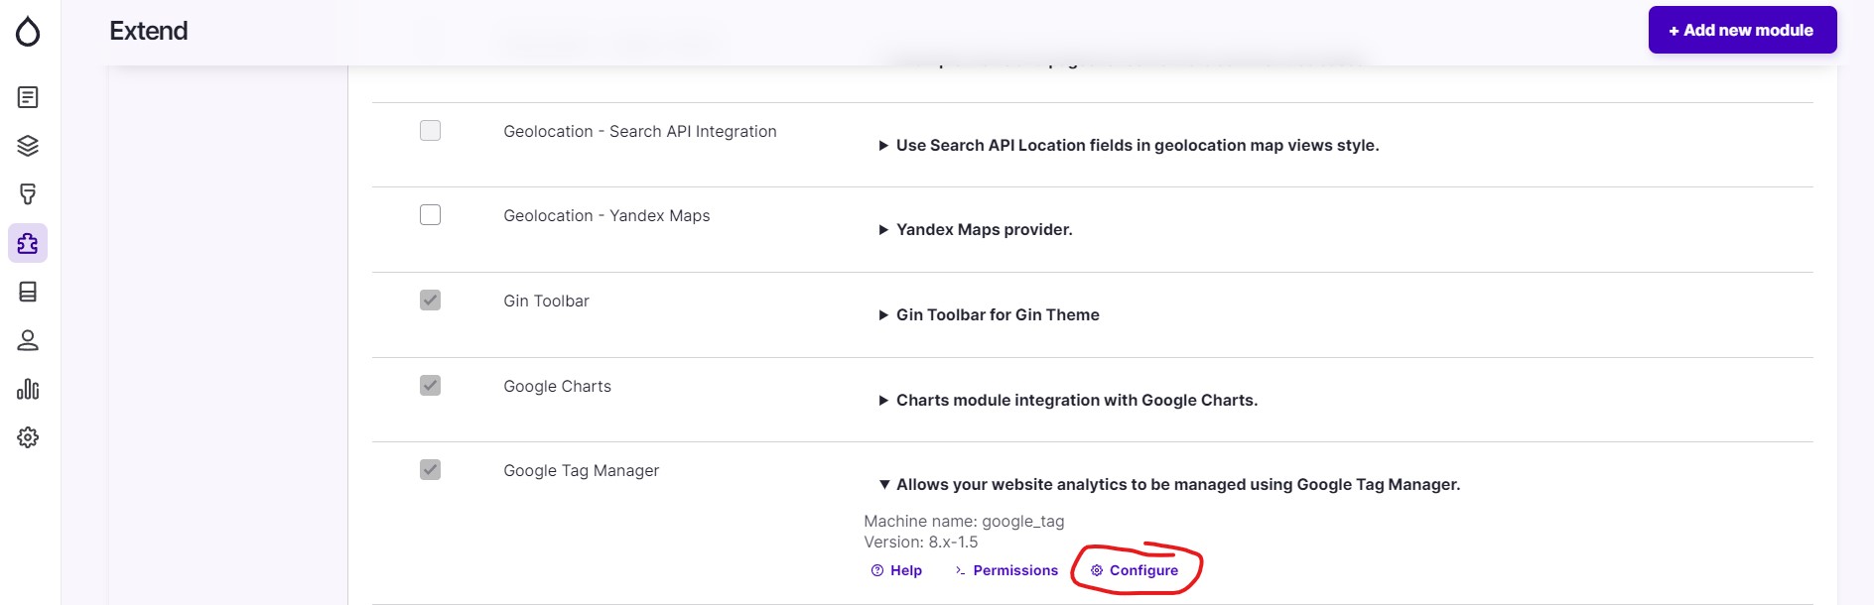The image size is (1874, 605).
Task: Toggle the Google Charts checkbox
Action: 430,385
